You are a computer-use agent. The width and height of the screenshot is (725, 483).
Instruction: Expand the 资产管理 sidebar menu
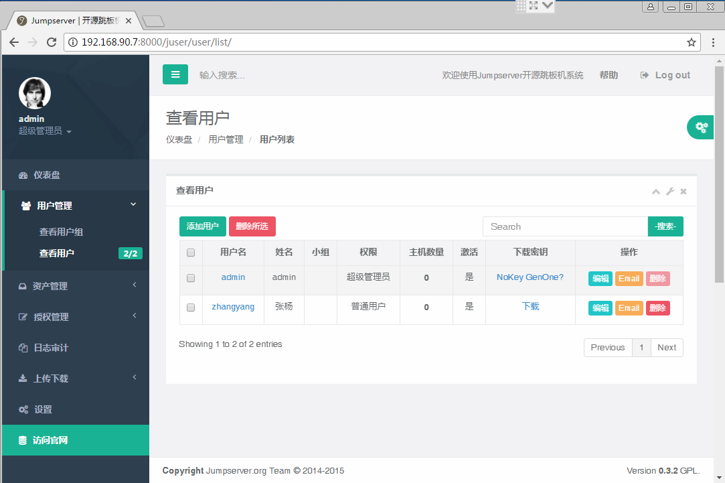point(76,286)
